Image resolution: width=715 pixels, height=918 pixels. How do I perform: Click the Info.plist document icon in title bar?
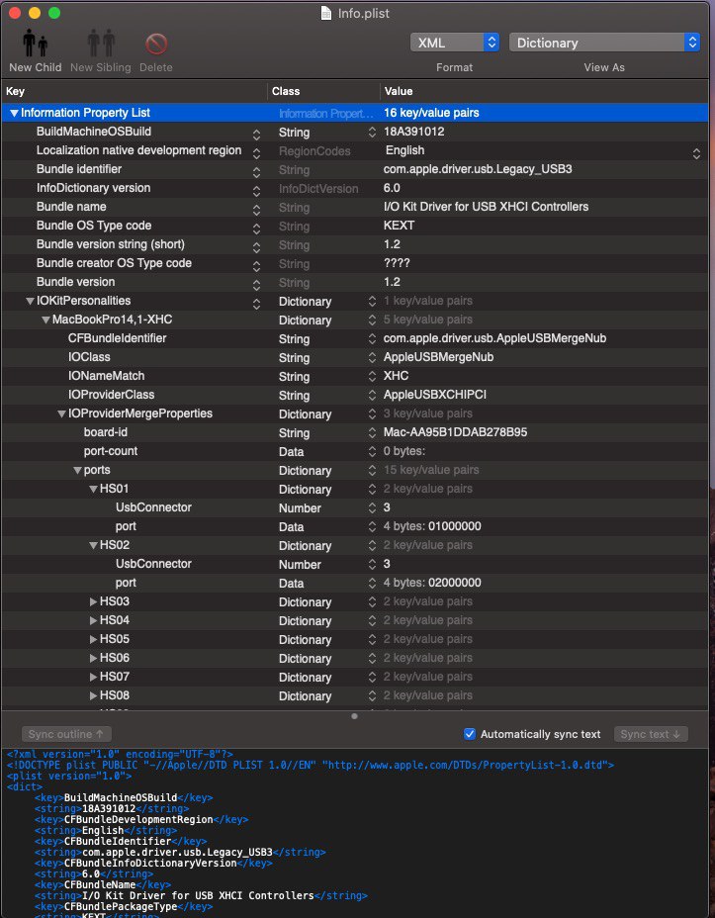(x=326, y=13)
